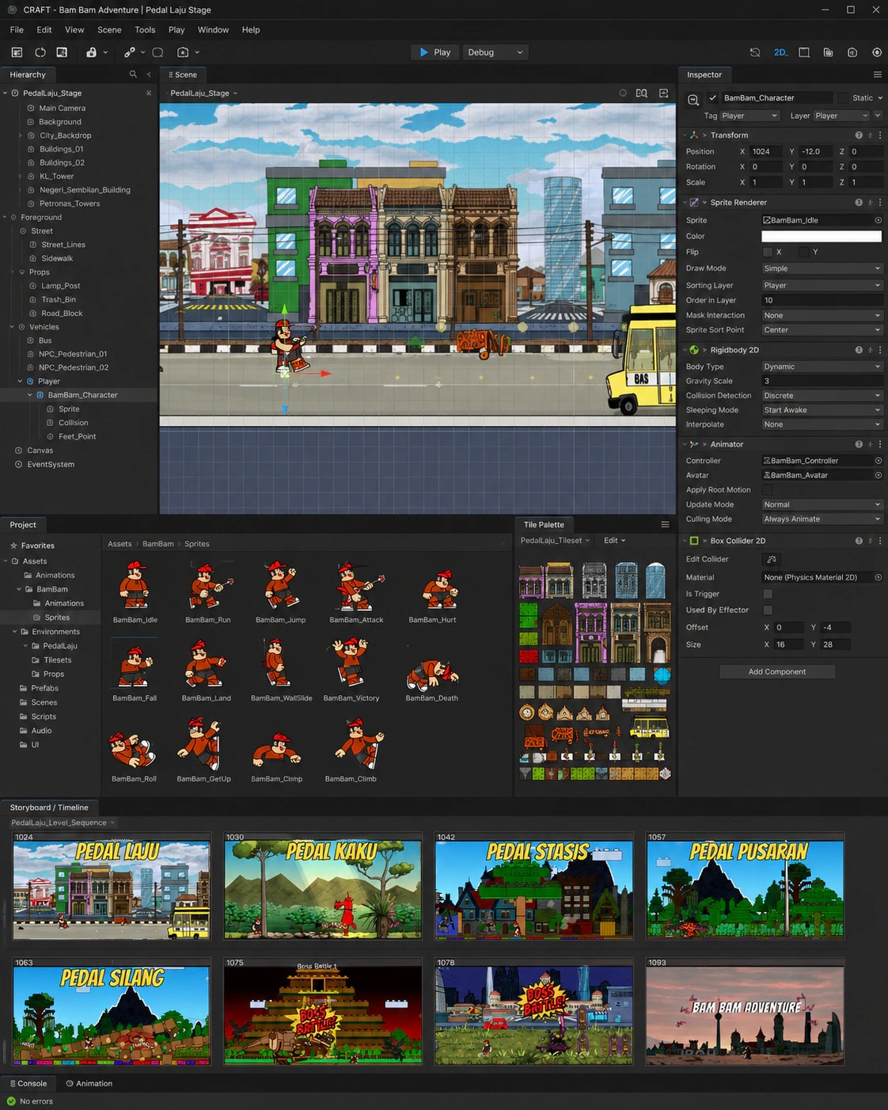Toggle Flip X checkbox
The width and height of the screenshot is (888, 1110).
(767, 252)
